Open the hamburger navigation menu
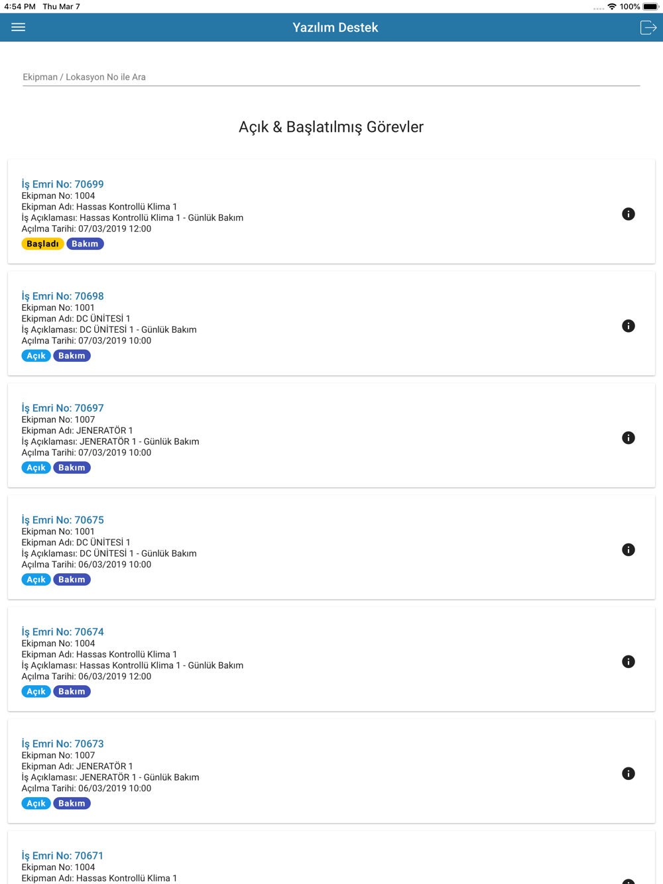Viewport: 663px width, 884px height. 19,27
